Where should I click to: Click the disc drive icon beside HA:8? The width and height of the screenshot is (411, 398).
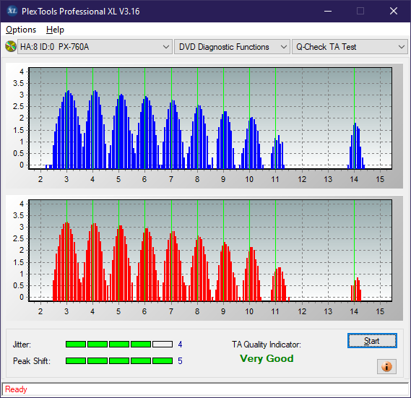tap(11, 46)
